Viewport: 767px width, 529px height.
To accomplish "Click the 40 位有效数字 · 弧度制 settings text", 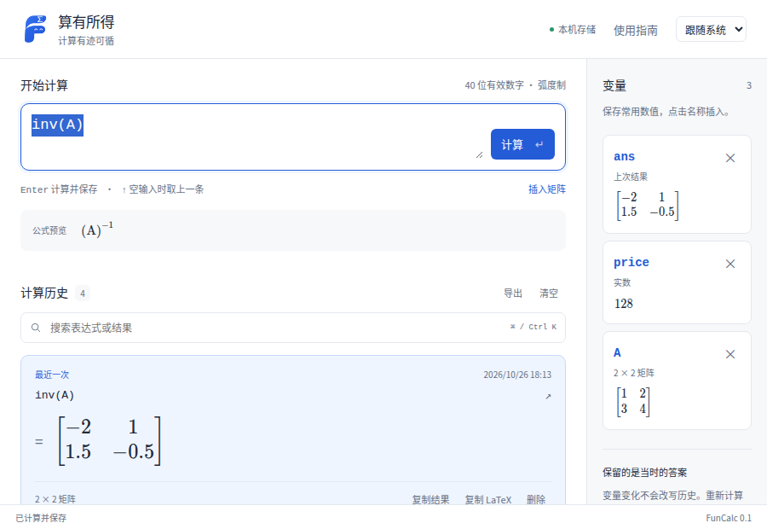I will 515,85.
